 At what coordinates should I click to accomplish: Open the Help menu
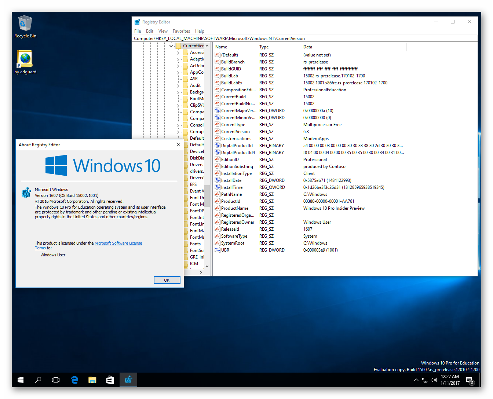[200, 31]
